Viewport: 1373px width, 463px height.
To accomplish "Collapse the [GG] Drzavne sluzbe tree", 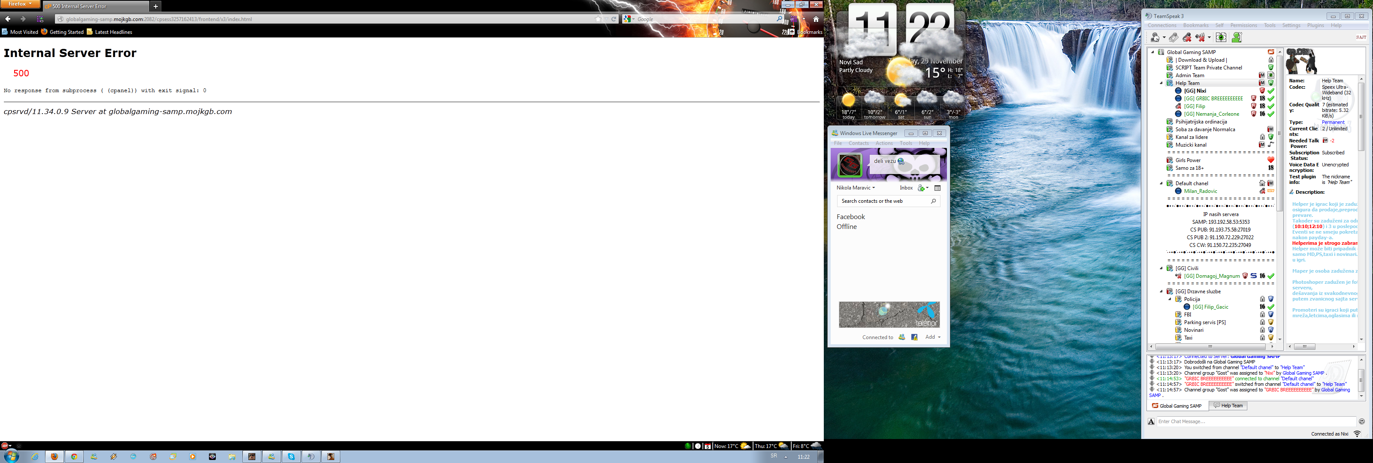I will click(1161, 292).
